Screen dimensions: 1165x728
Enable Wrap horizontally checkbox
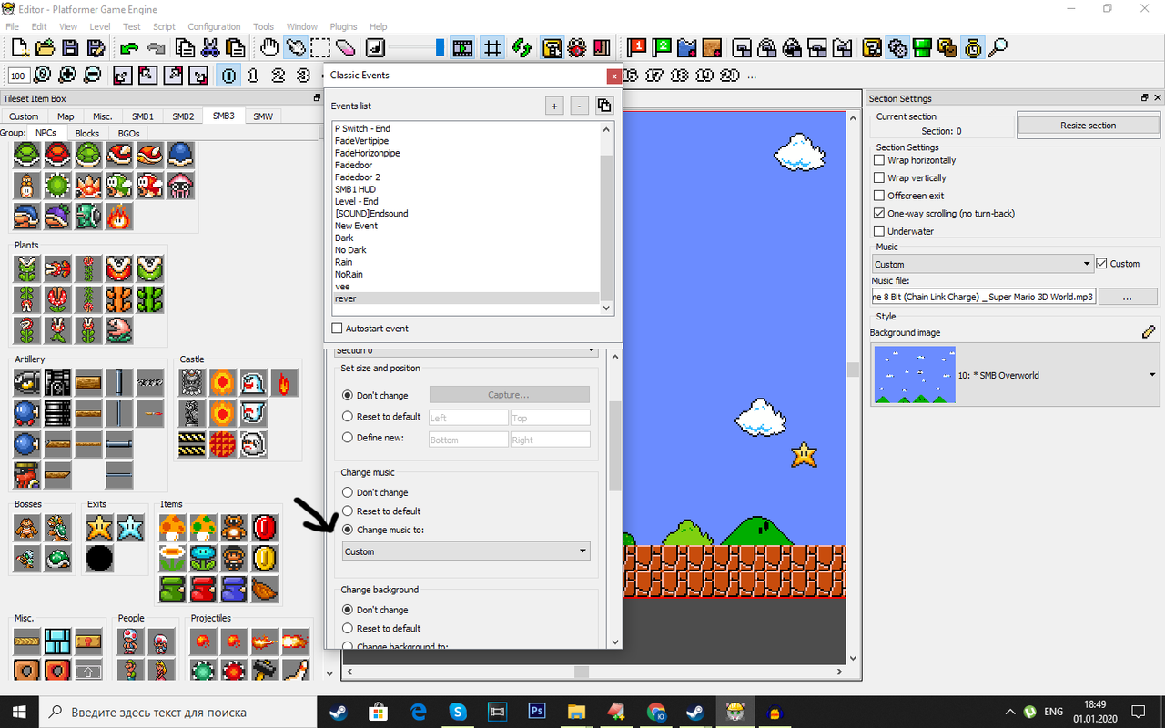click(x=879, y=160)
